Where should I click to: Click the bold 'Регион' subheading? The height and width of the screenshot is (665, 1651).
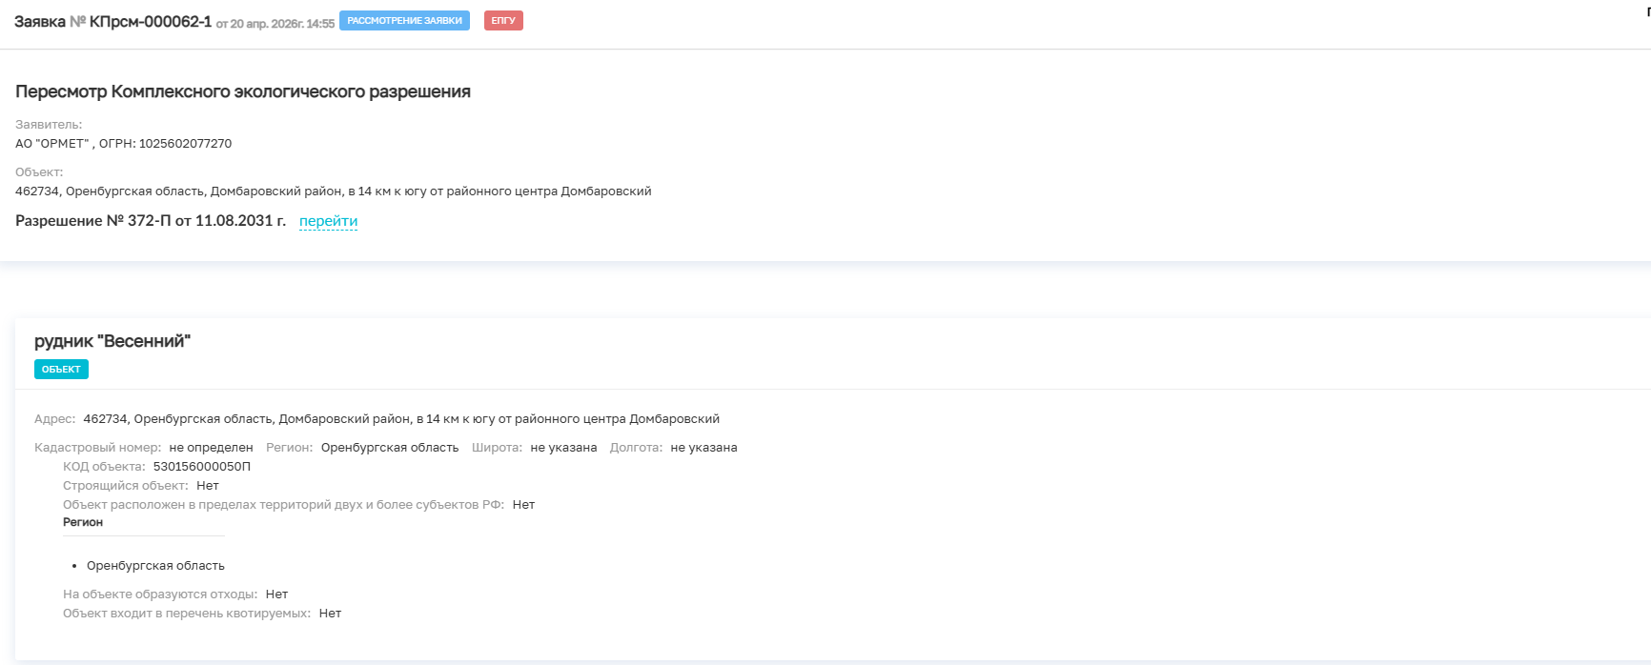pyautogui.click(x=83, y=522)
